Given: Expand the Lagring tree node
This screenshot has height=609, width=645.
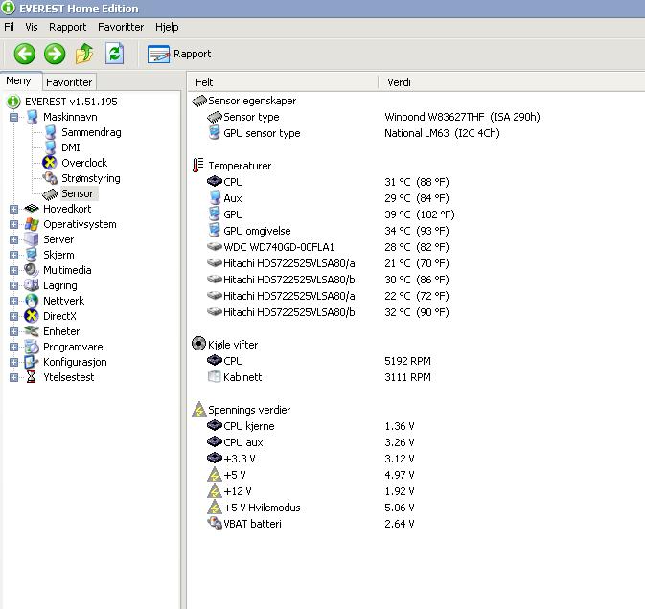Looking at the screenshot, I should tap(14, 285).
